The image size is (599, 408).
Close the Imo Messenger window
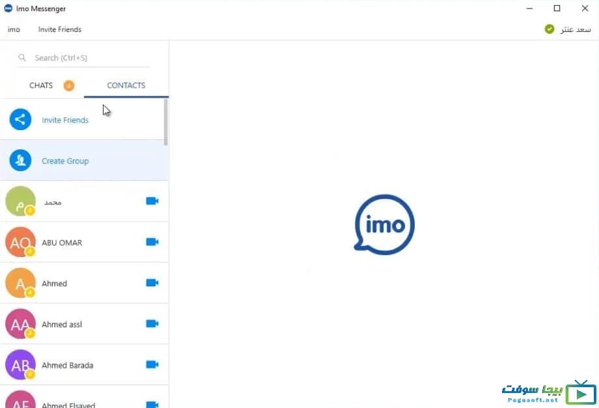coord(585,8)
